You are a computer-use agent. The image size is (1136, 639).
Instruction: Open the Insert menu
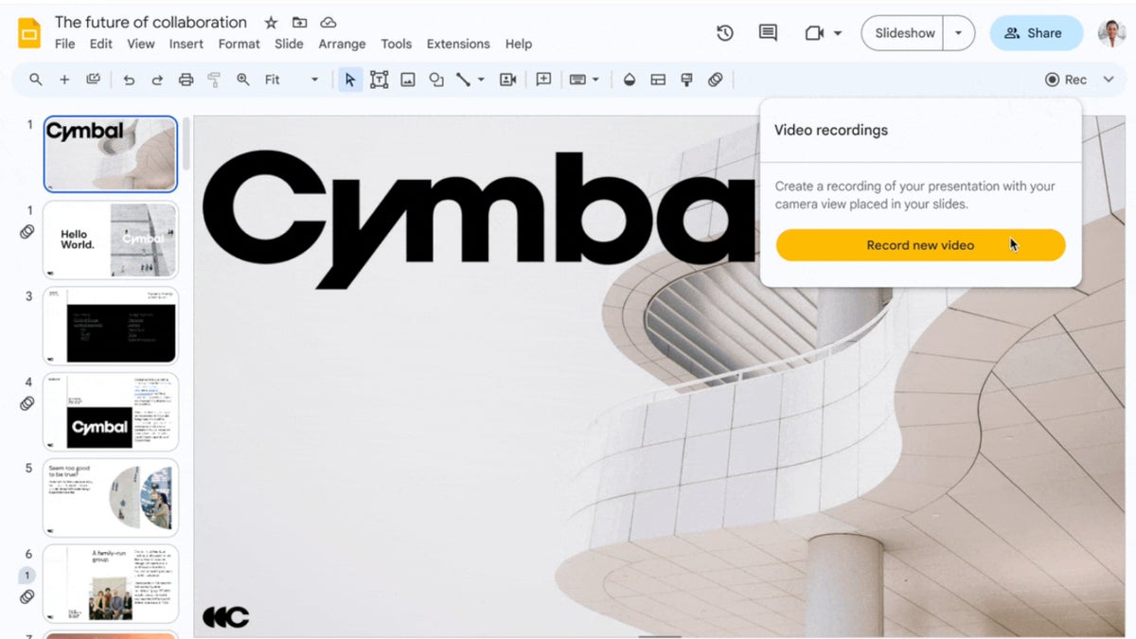[x=186, y=44]
